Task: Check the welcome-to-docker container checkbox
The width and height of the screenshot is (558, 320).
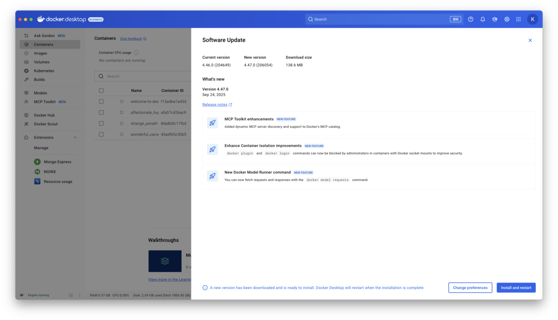Action: [101, 102]
